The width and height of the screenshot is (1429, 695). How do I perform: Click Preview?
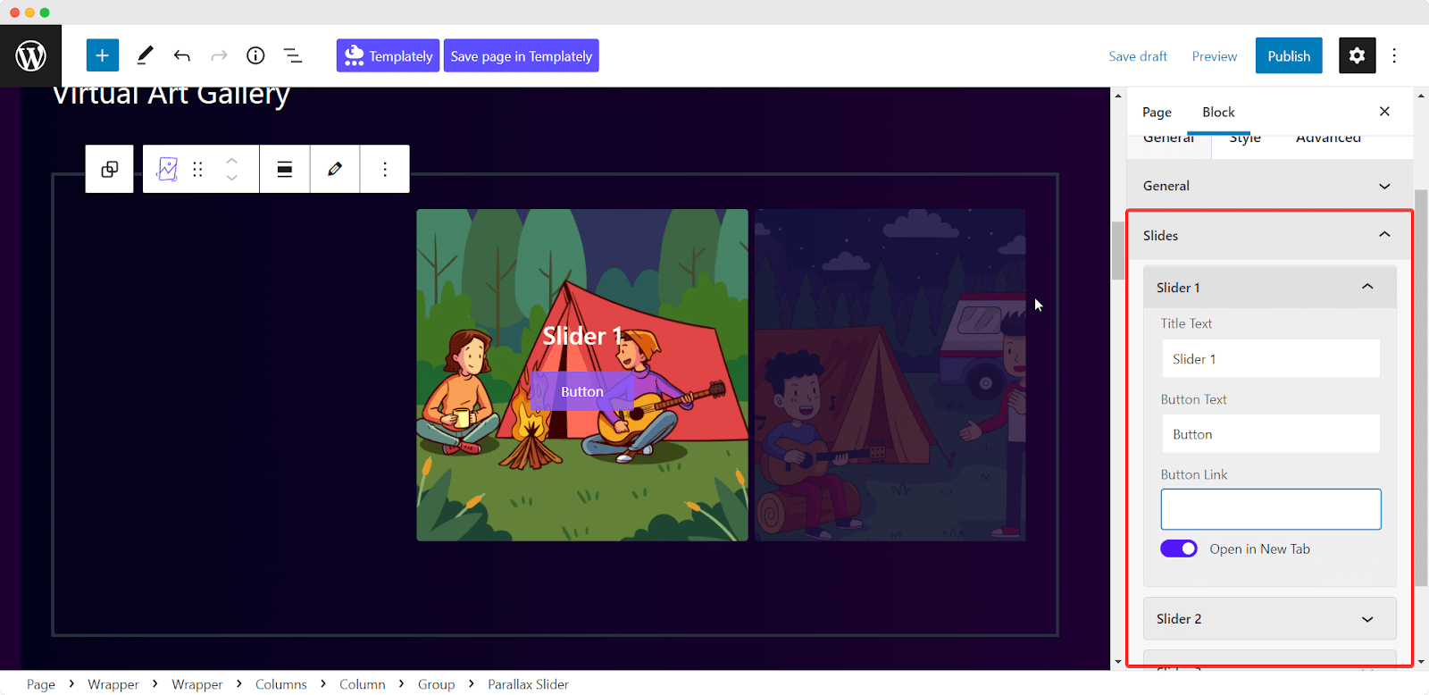pos(1215,56)
